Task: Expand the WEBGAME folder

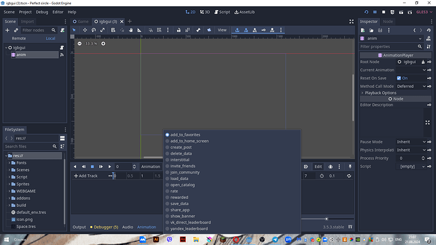Action: point(9,191)
